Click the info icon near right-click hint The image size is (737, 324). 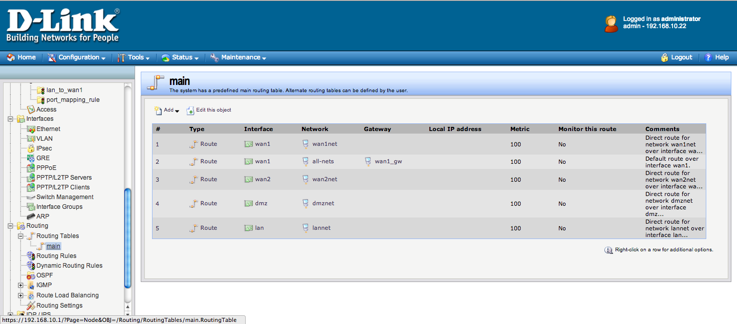pos(609,250)
